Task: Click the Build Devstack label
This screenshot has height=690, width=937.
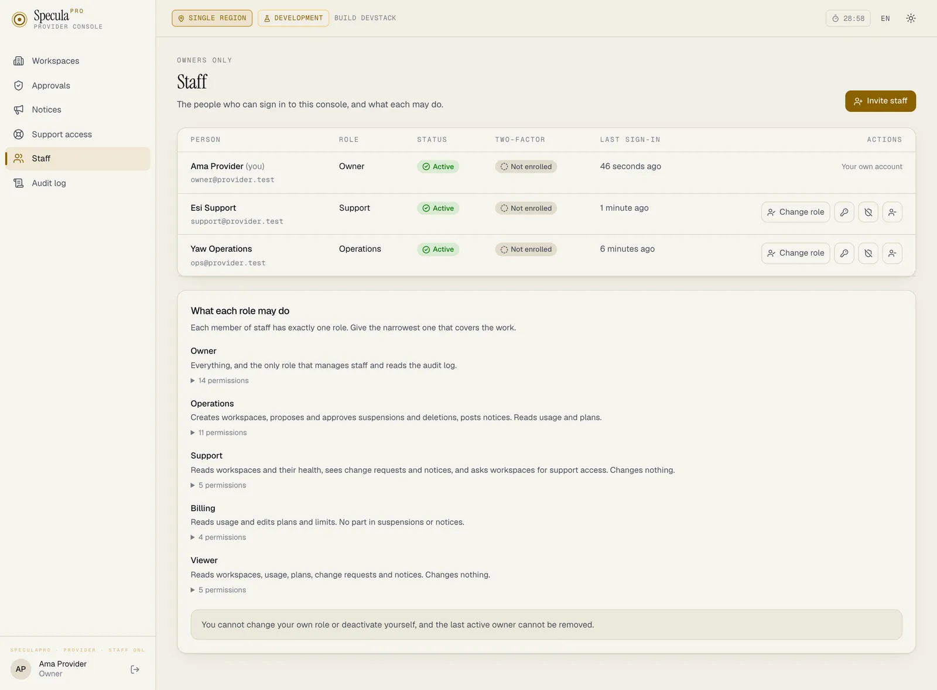Action: click(365, 18)
